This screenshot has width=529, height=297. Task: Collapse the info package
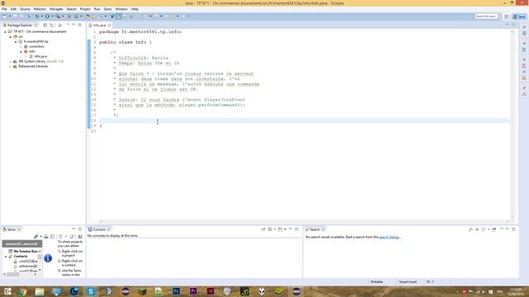click(x=21, y=51)
